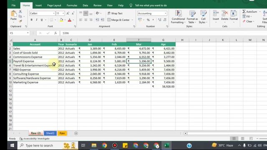
Task: Click the Borders icon
Action: 51,20
